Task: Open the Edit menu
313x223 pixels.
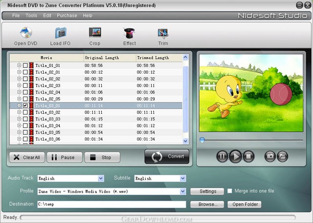Action: click(47, 16)
